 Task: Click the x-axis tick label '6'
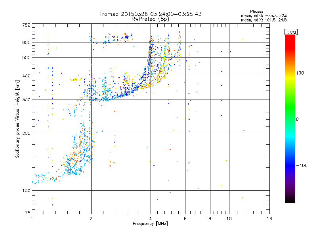185,219
